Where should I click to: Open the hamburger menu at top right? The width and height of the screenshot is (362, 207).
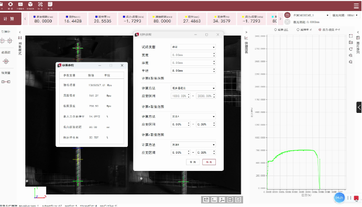(x=356, y=6)
